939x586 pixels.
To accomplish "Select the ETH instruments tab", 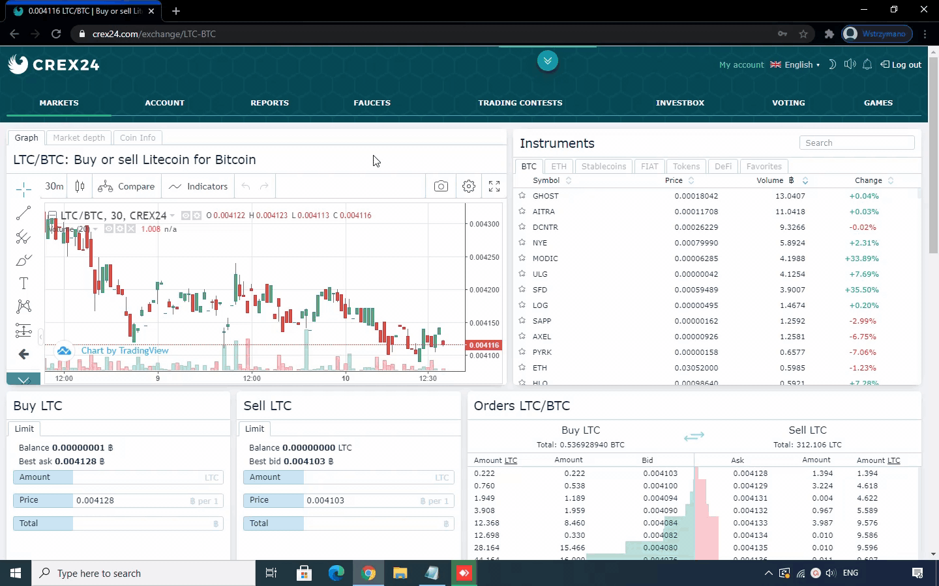I will [559, 166].
